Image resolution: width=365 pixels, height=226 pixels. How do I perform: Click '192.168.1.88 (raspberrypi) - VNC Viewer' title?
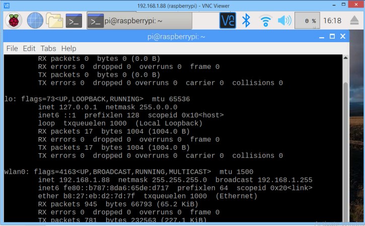tap(183, 6)
